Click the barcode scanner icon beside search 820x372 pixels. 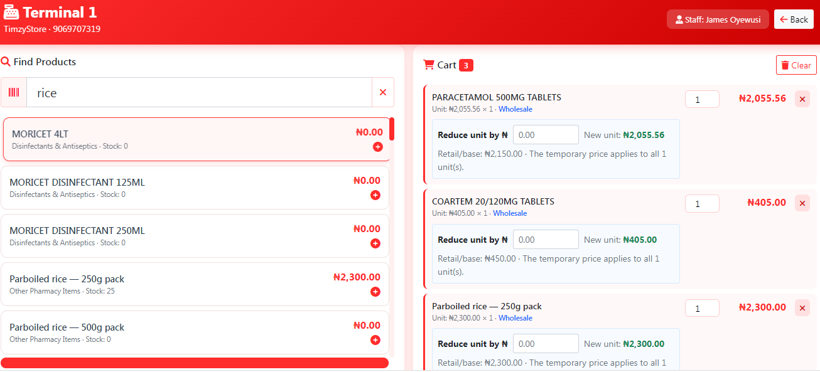tap(14, 93)
